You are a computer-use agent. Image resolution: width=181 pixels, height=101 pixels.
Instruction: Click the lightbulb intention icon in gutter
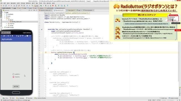(46, 52)
